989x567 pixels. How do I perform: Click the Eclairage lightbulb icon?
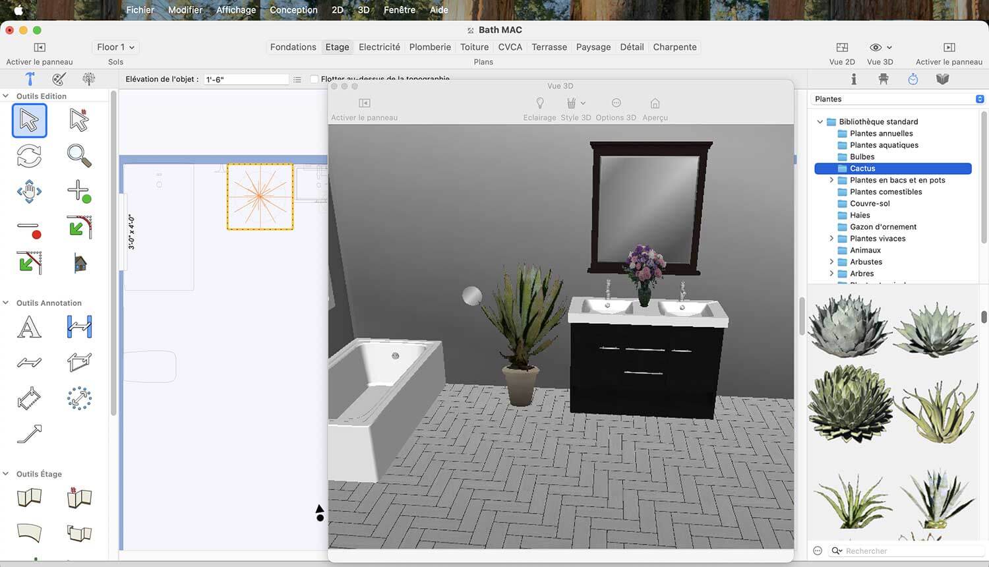[540, 103]
